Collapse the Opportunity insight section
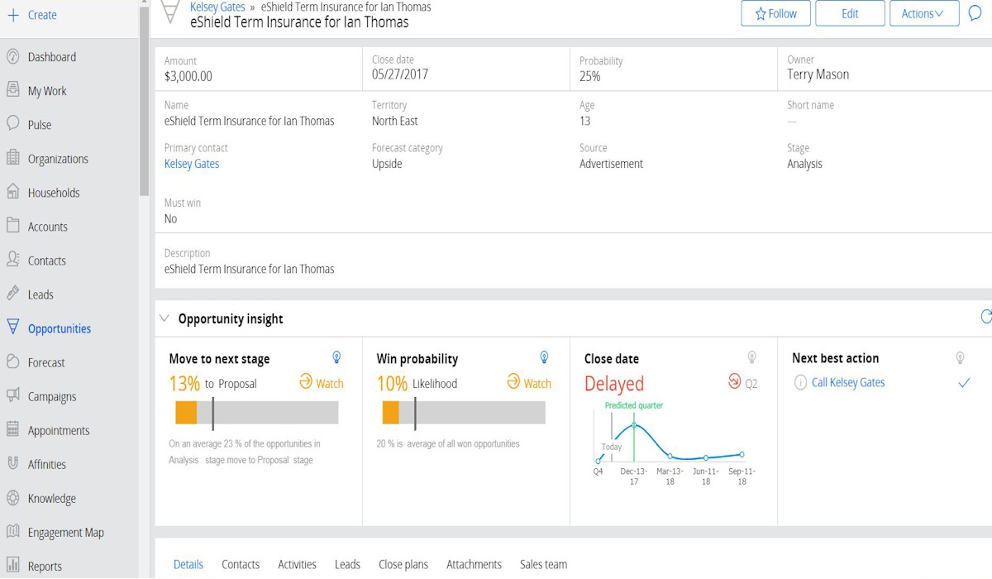The height and width of the screenshot is (579, 992). [x=164, y=318]
